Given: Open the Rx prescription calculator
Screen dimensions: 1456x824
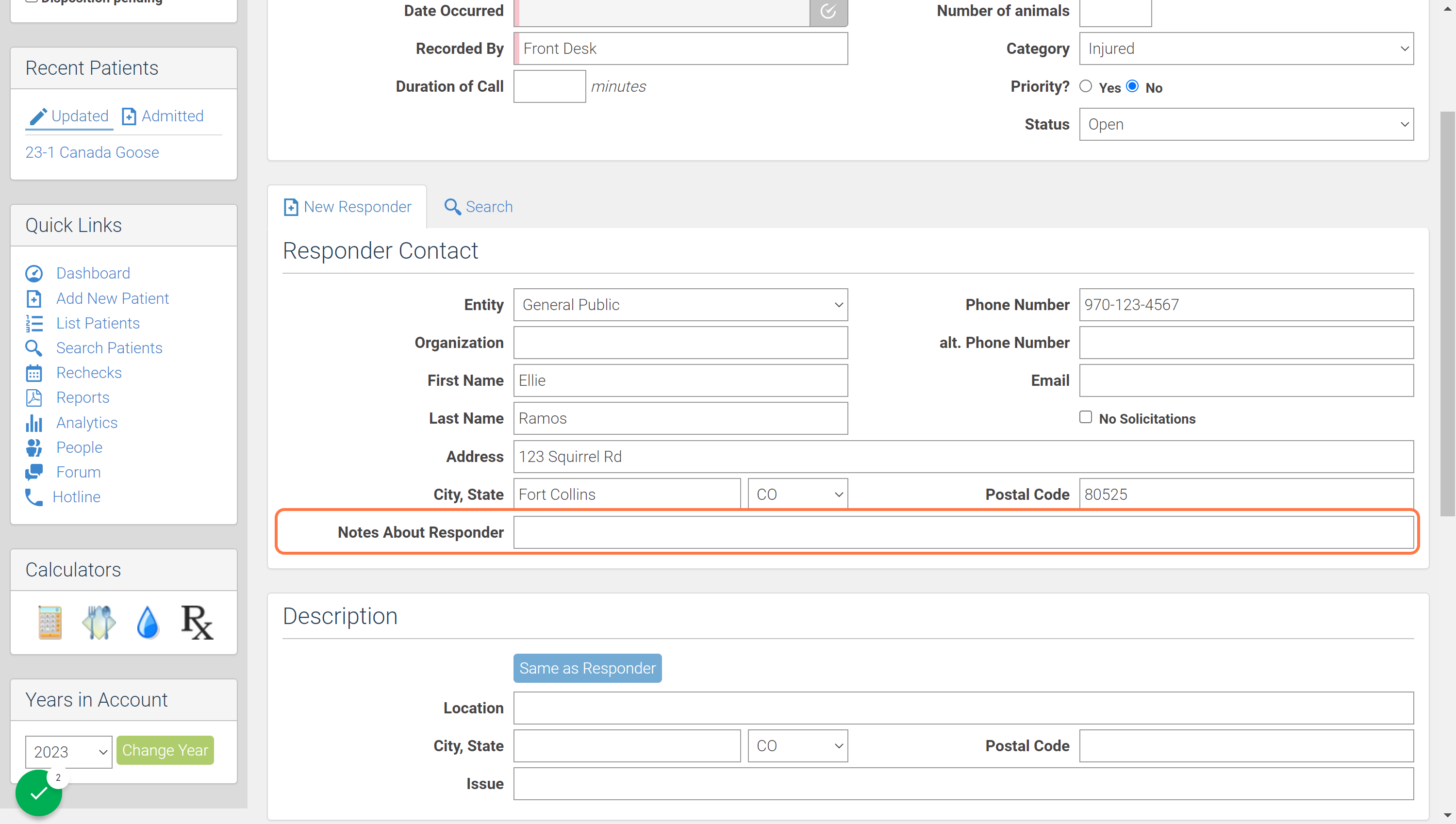Looking at the screenshot, I should point(197,622).
